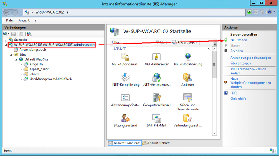
Task: Click the create connection globe icon in Verbindungen toolbar
Action: click(6, 34)
